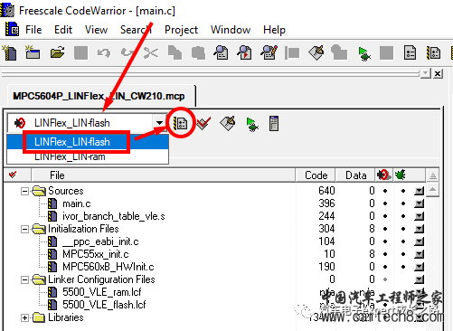The image size is (453, 331).
Task: Toggle the debug dot for the Initialization Files group
Action: 403,229
